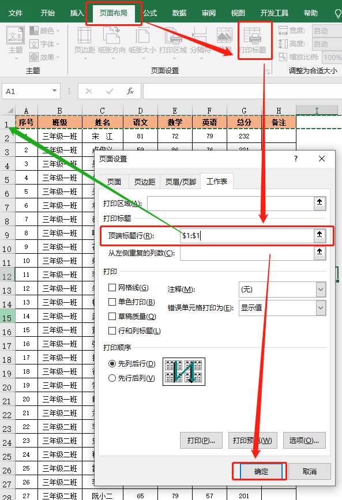Click the 纸张方向 orientation icon
Image resolution: width=342 pixels, height=500 pixels.
(112, 35)
